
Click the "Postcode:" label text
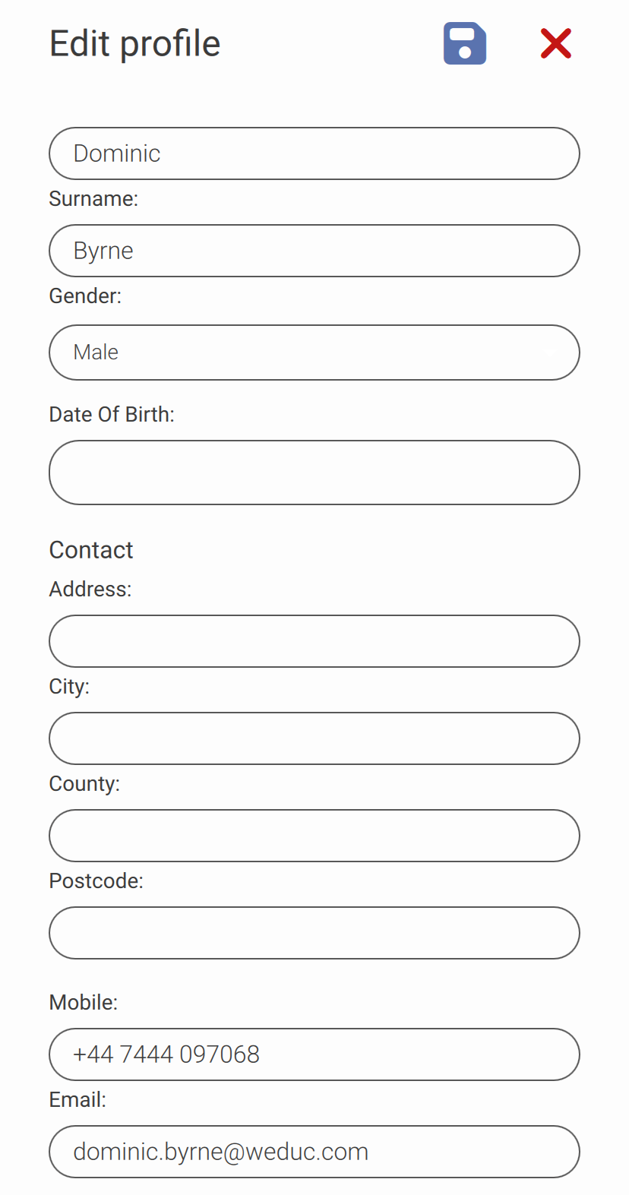click(x=96, y=881)
